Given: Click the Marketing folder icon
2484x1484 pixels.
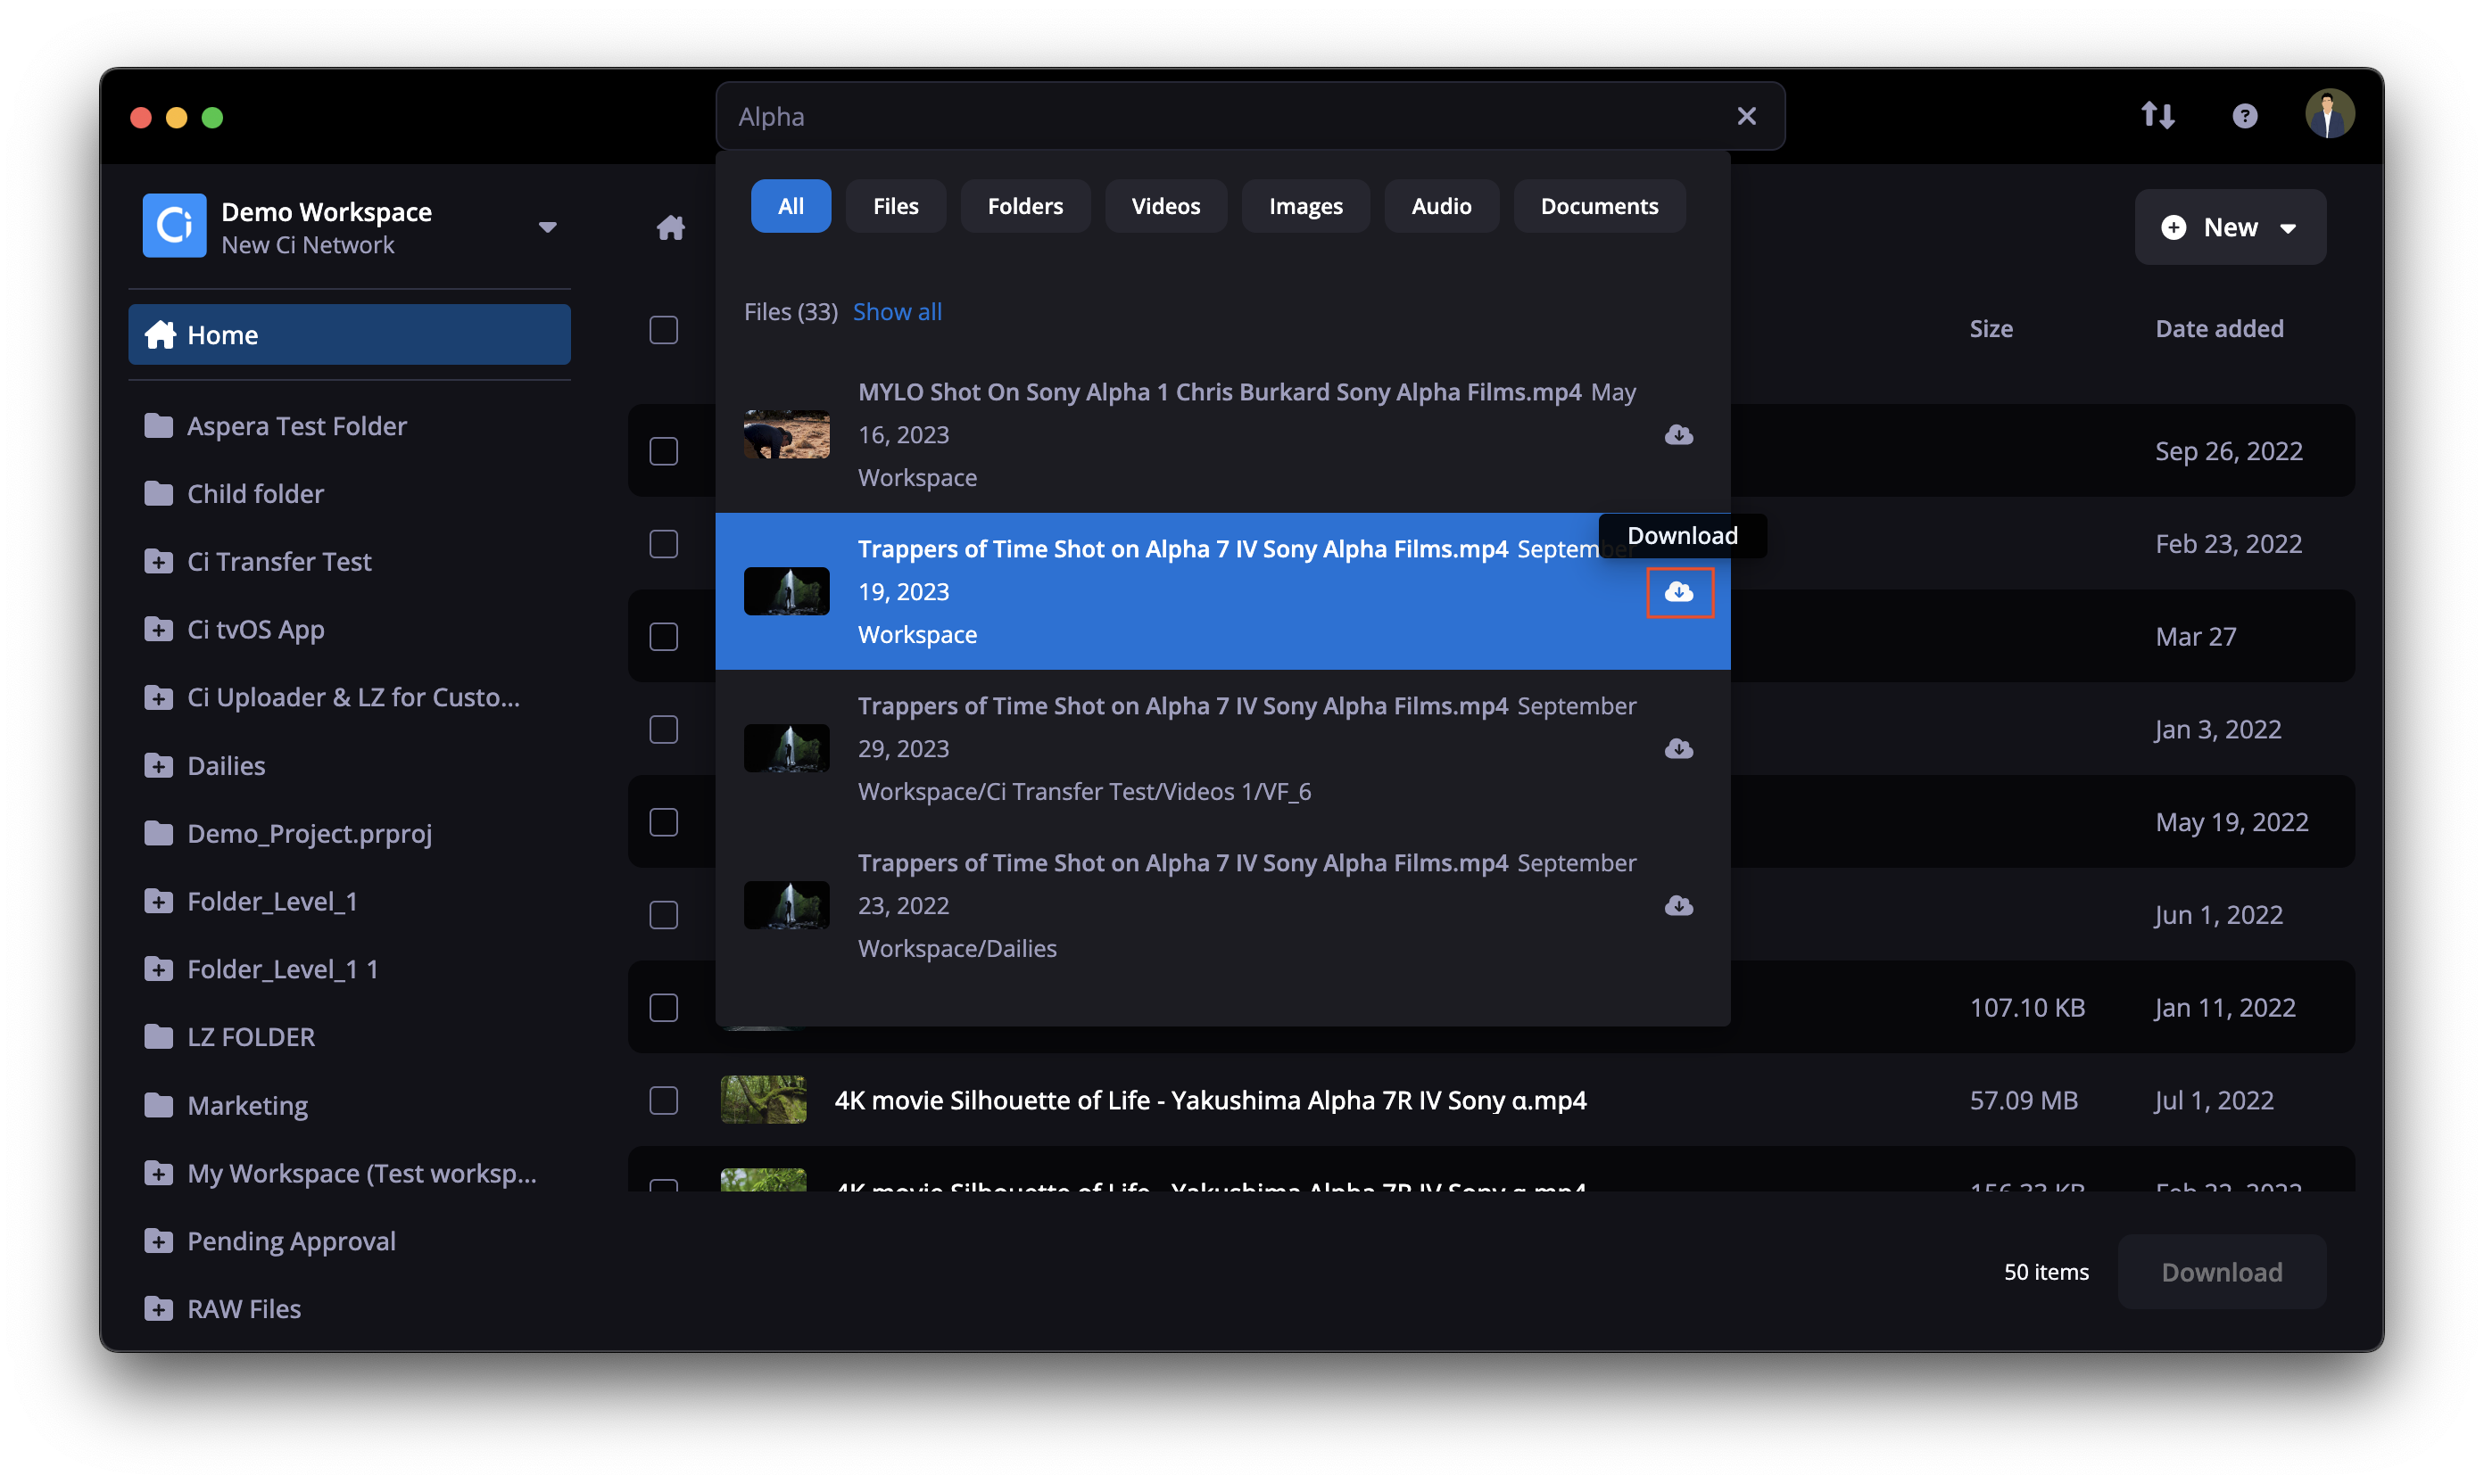Looking at the screenshot, I should (158, 1105).
